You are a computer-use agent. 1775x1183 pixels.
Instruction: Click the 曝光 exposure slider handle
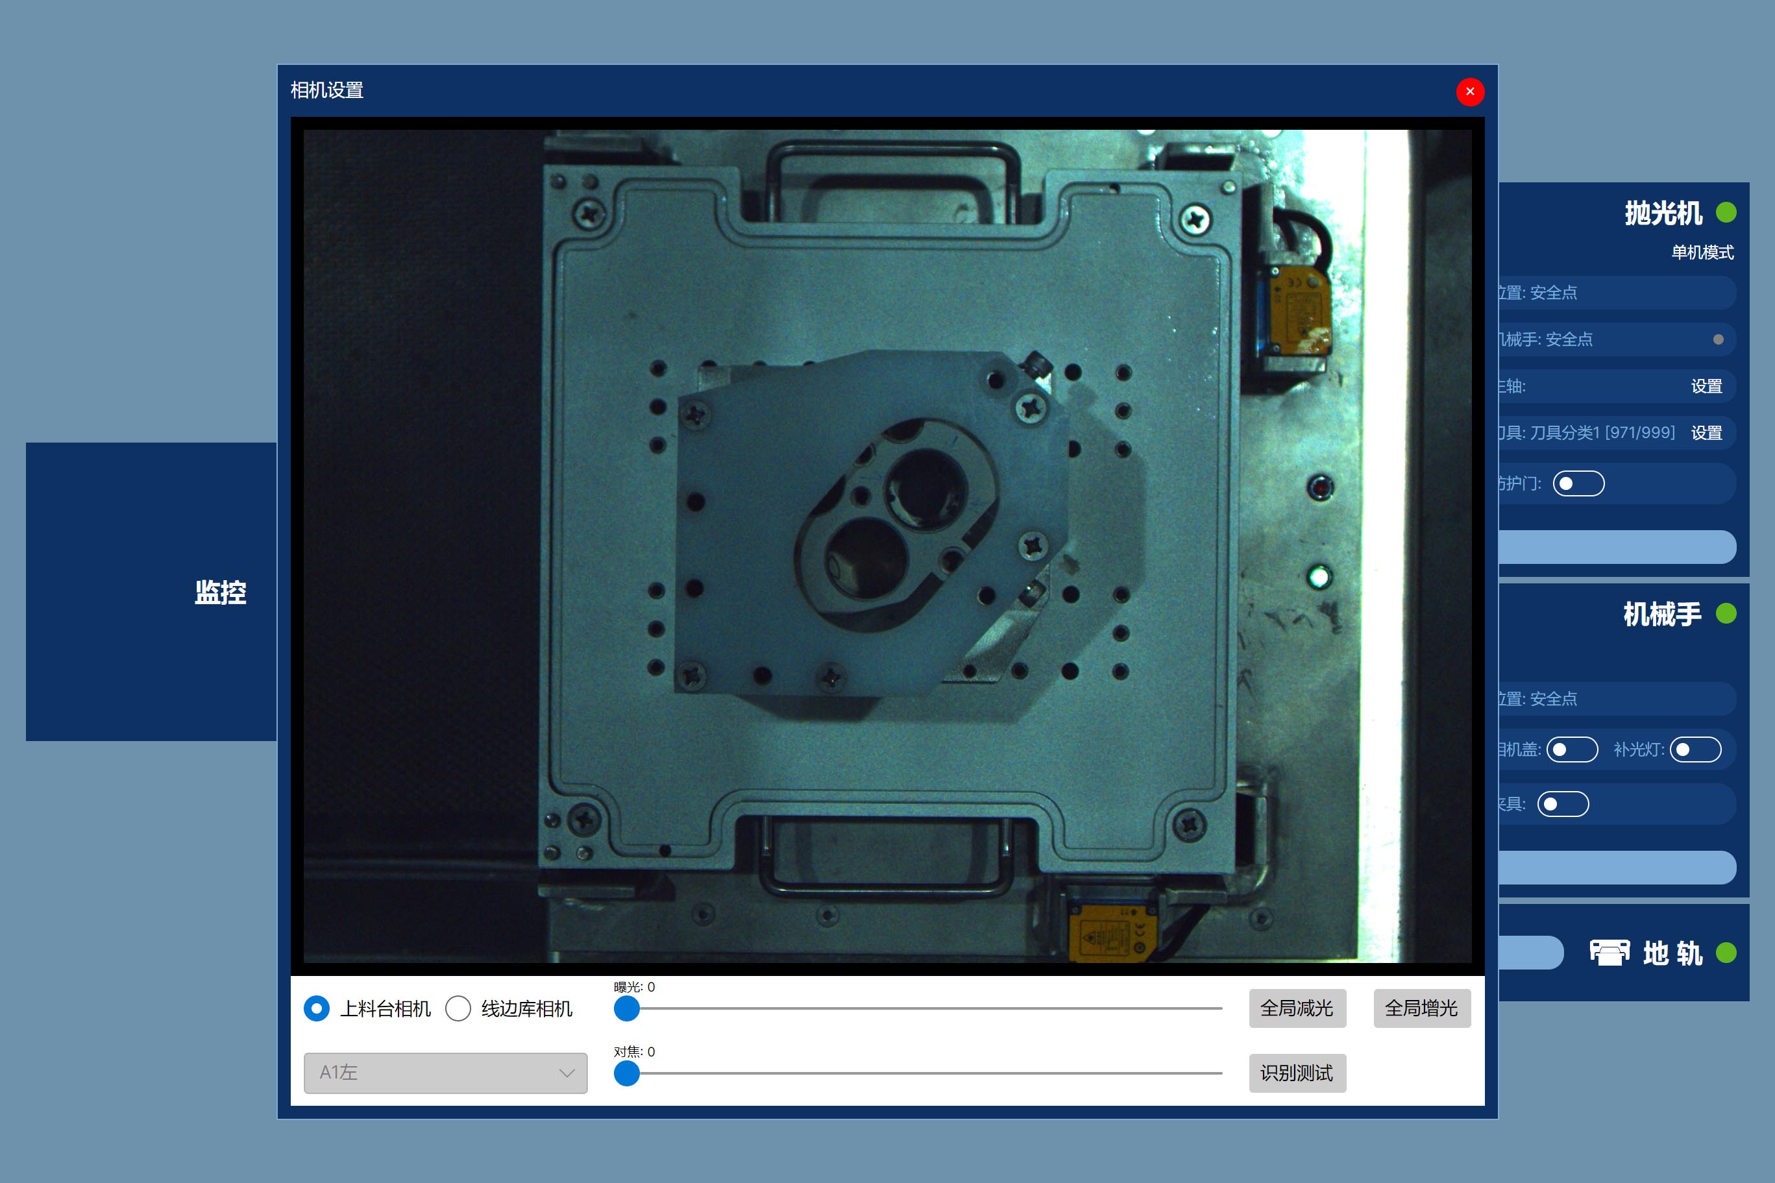[627, 1008]
